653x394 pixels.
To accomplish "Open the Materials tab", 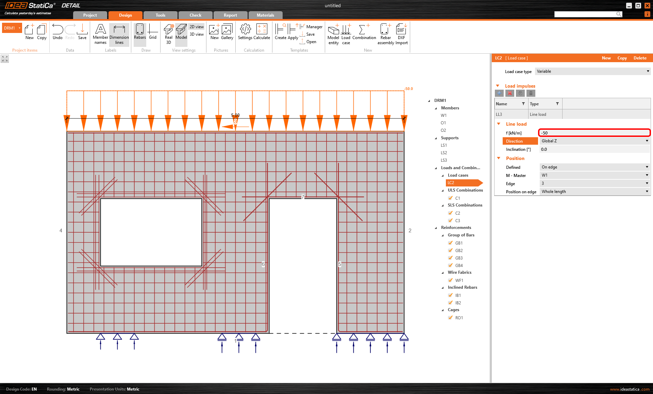I will pos(265,15).
